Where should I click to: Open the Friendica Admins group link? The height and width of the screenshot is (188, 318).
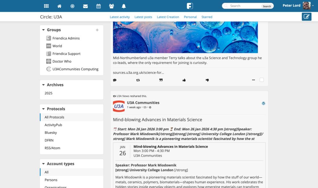point(66,38)
